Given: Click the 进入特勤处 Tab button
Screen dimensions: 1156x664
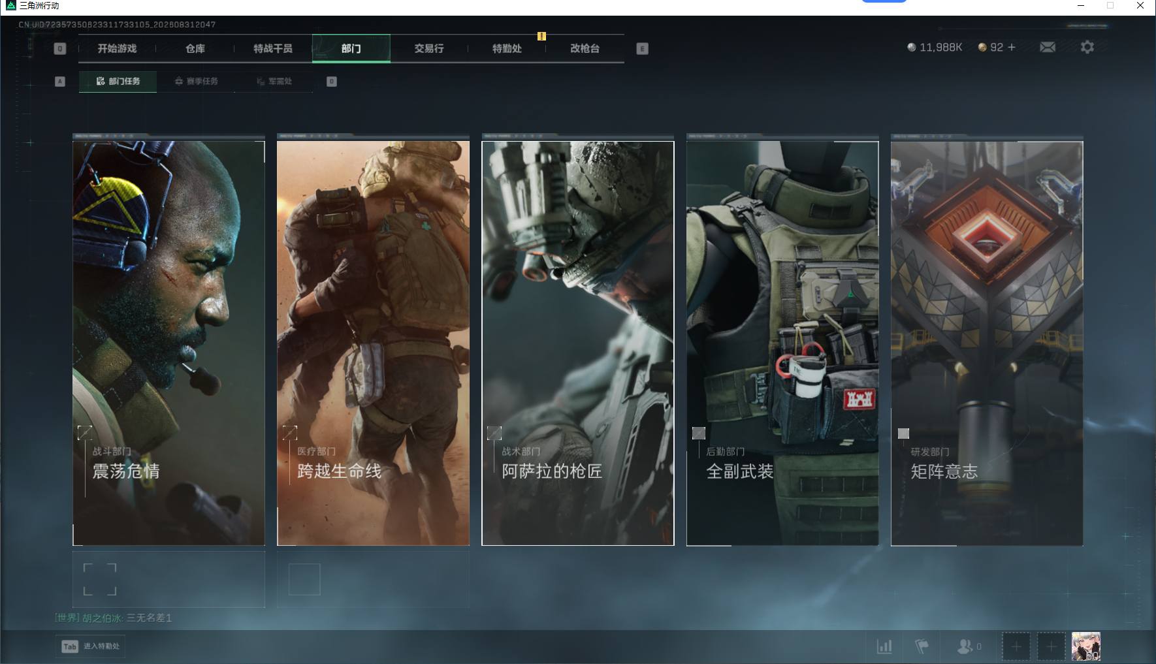Looking at the screenshot, I should pos(91,646).
